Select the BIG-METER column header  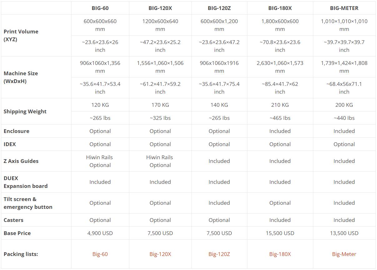[x=344, y=8]
